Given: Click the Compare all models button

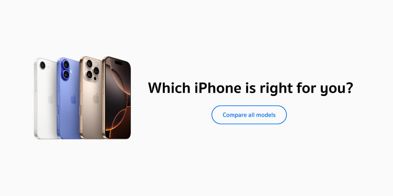Looking at the screenshot, I should (249, 115).
